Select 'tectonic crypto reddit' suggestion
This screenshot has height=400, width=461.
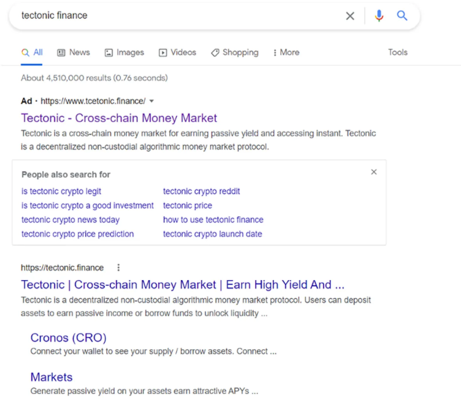(201, 191)
